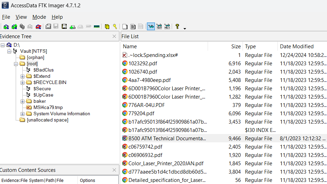Click the Export Files blank page icon

coord(125,26)
